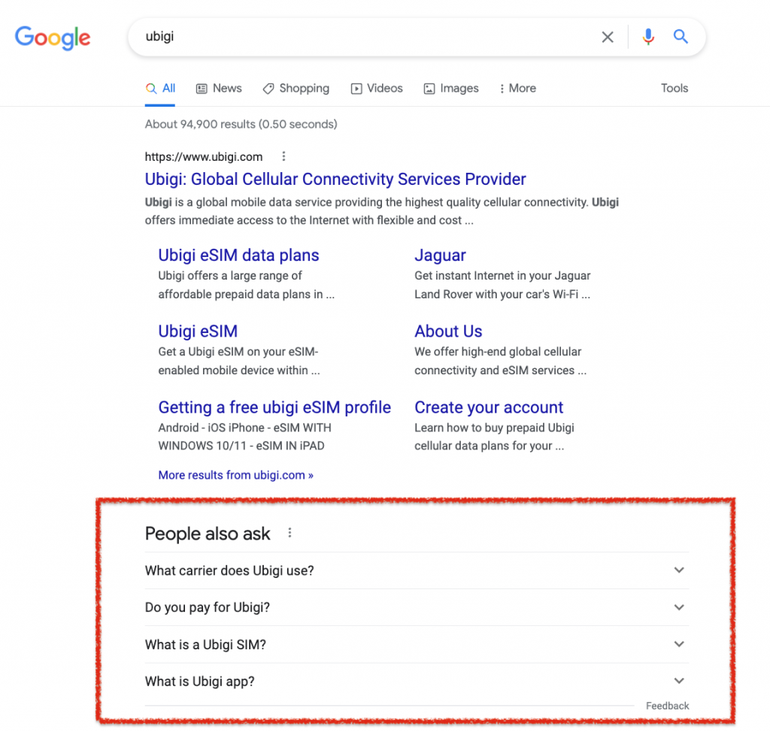Open the Images results tab

coord(451,89)
